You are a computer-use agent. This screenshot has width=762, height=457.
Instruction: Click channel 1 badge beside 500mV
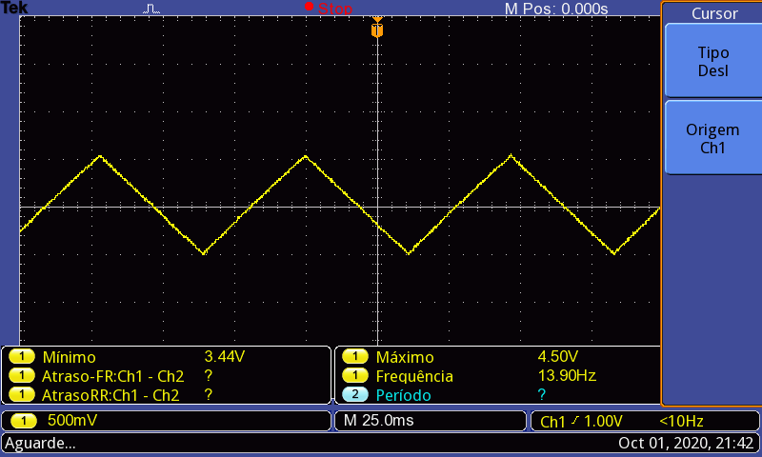point(24,421)
